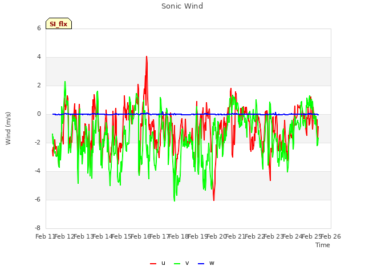This screenshot has width=365, height=274.
Task: Click the Feb 23 x-axis label
Action: pos(274,236)
